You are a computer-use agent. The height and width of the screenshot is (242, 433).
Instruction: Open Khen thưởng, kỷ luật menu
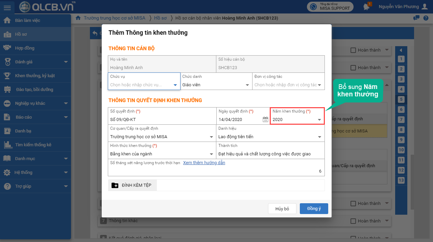tap(35, 76)
